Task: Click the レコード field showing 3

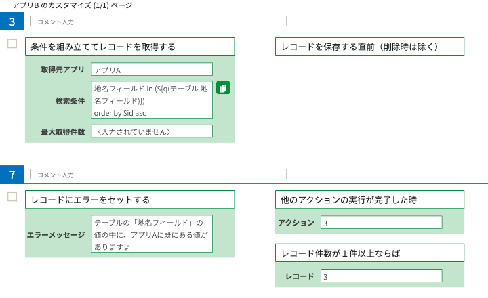Action: click(381, 276)
